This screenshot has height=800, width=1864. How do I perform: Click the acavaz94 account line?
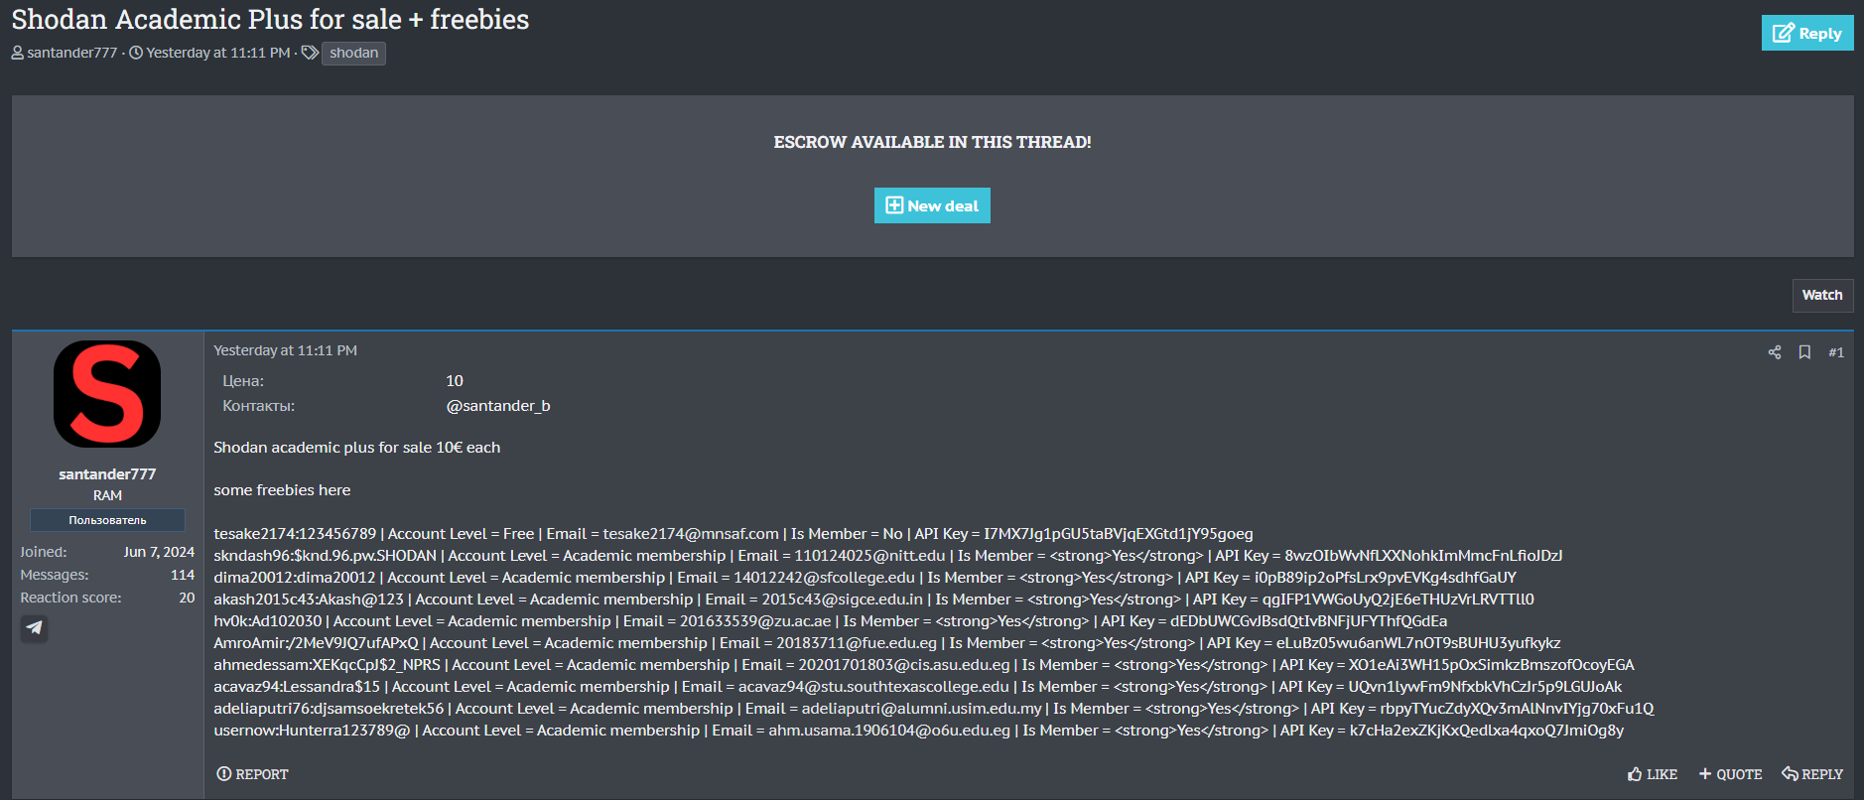tap(918, 687)
